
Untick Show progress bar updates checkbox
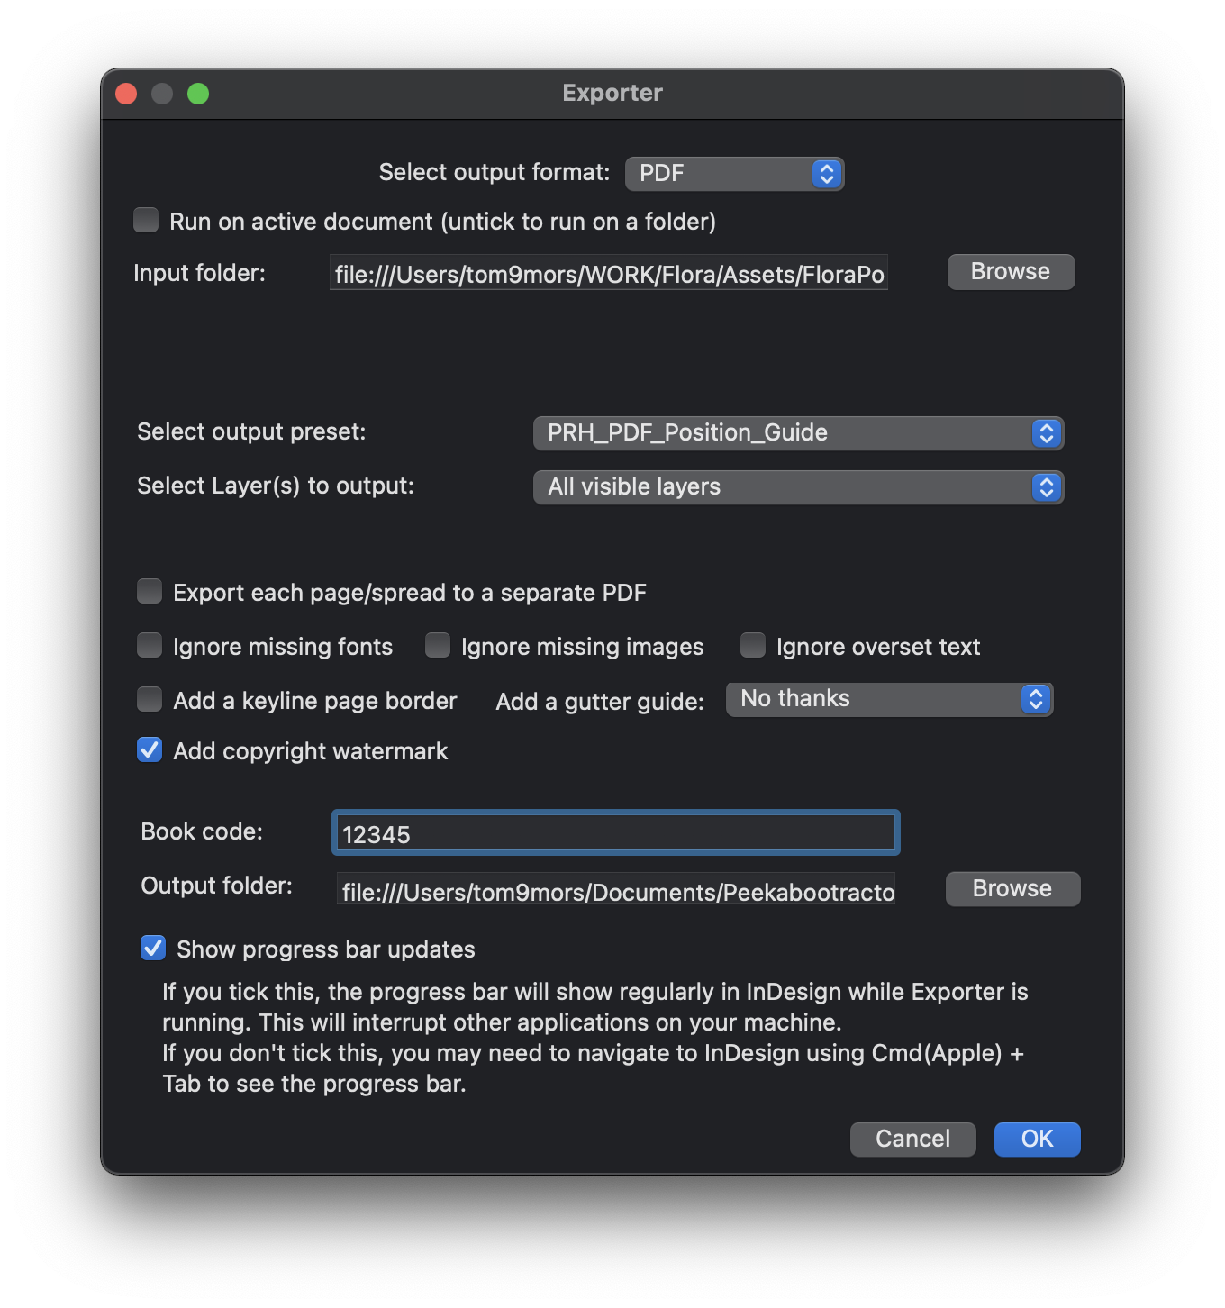[153, 949]
